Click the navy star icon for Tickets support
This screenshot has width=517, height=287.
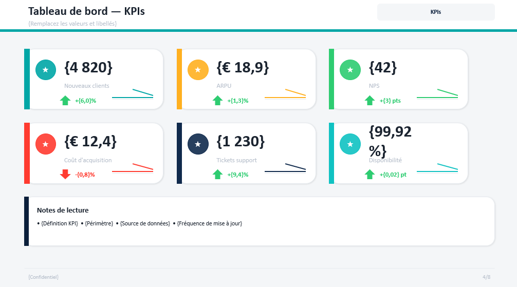(x=198, y=144)
